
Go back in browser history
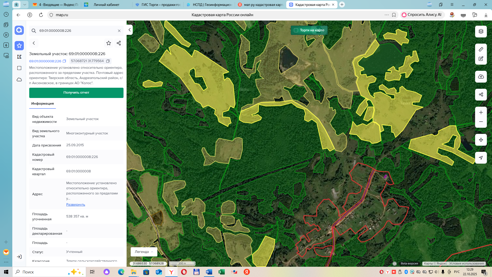click(18, 15)
